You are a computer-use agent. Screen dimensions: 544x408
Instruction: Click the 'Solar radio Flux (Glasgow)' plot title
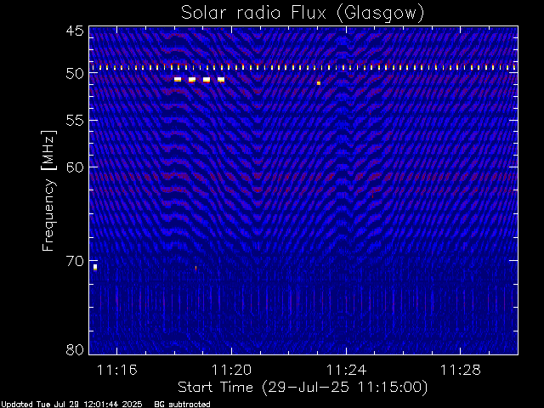tap(303, 14)
